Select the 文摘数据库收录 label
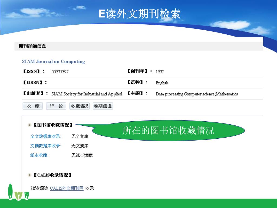 click(x=45, y=146)
